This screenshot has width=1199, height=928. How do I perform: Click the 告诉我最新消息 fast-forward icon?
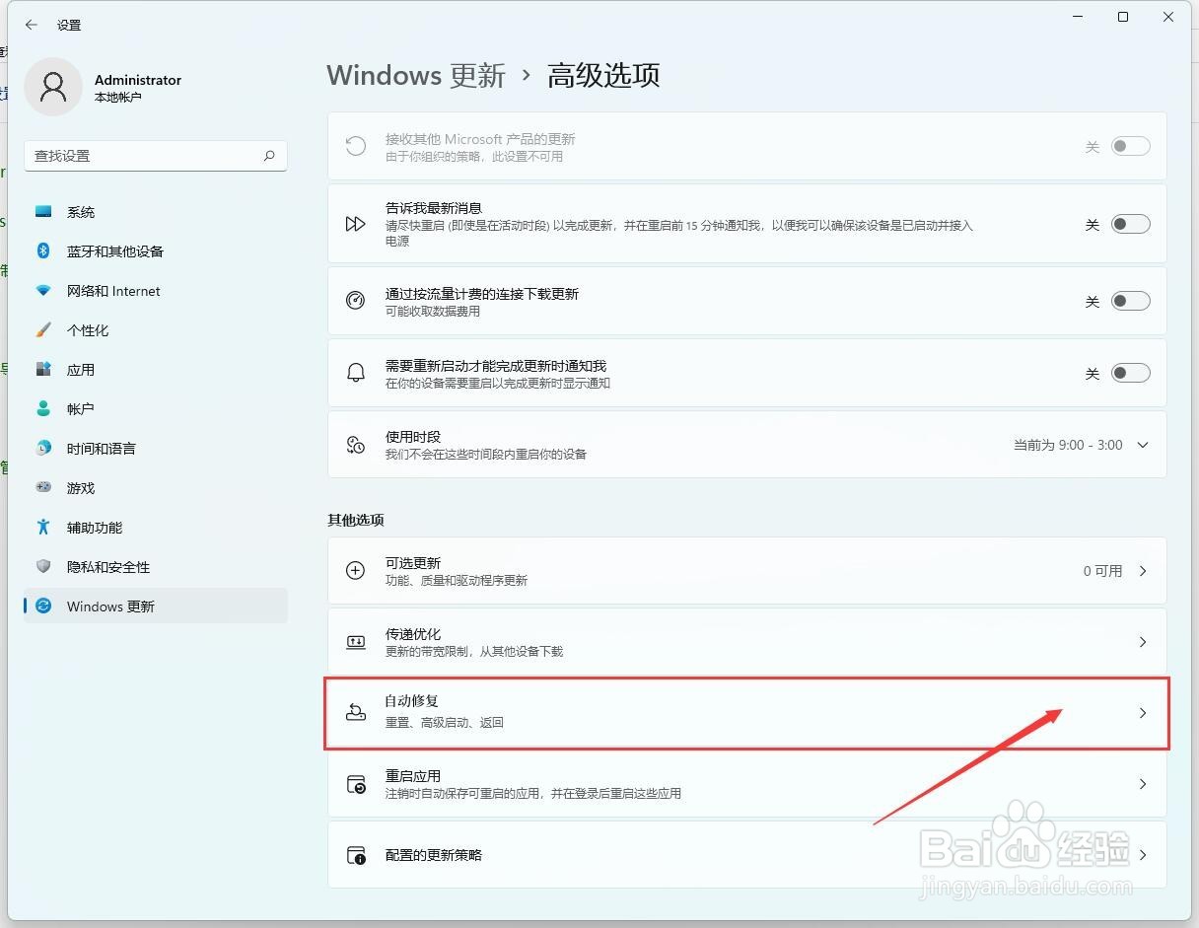pyautogui.click(x=356, y=224)
